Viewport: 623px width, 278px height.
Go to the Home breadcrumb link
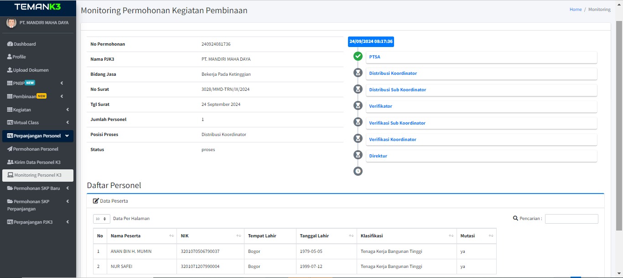pyautogui.click(x=576, y=10)
